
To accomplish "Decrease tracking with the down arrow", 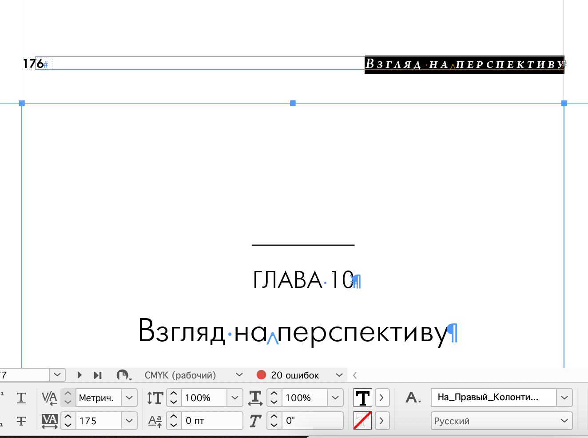I will 68,425.
